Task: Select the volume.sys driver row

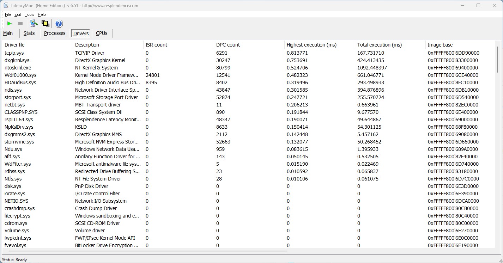Action: coord(249,231)
